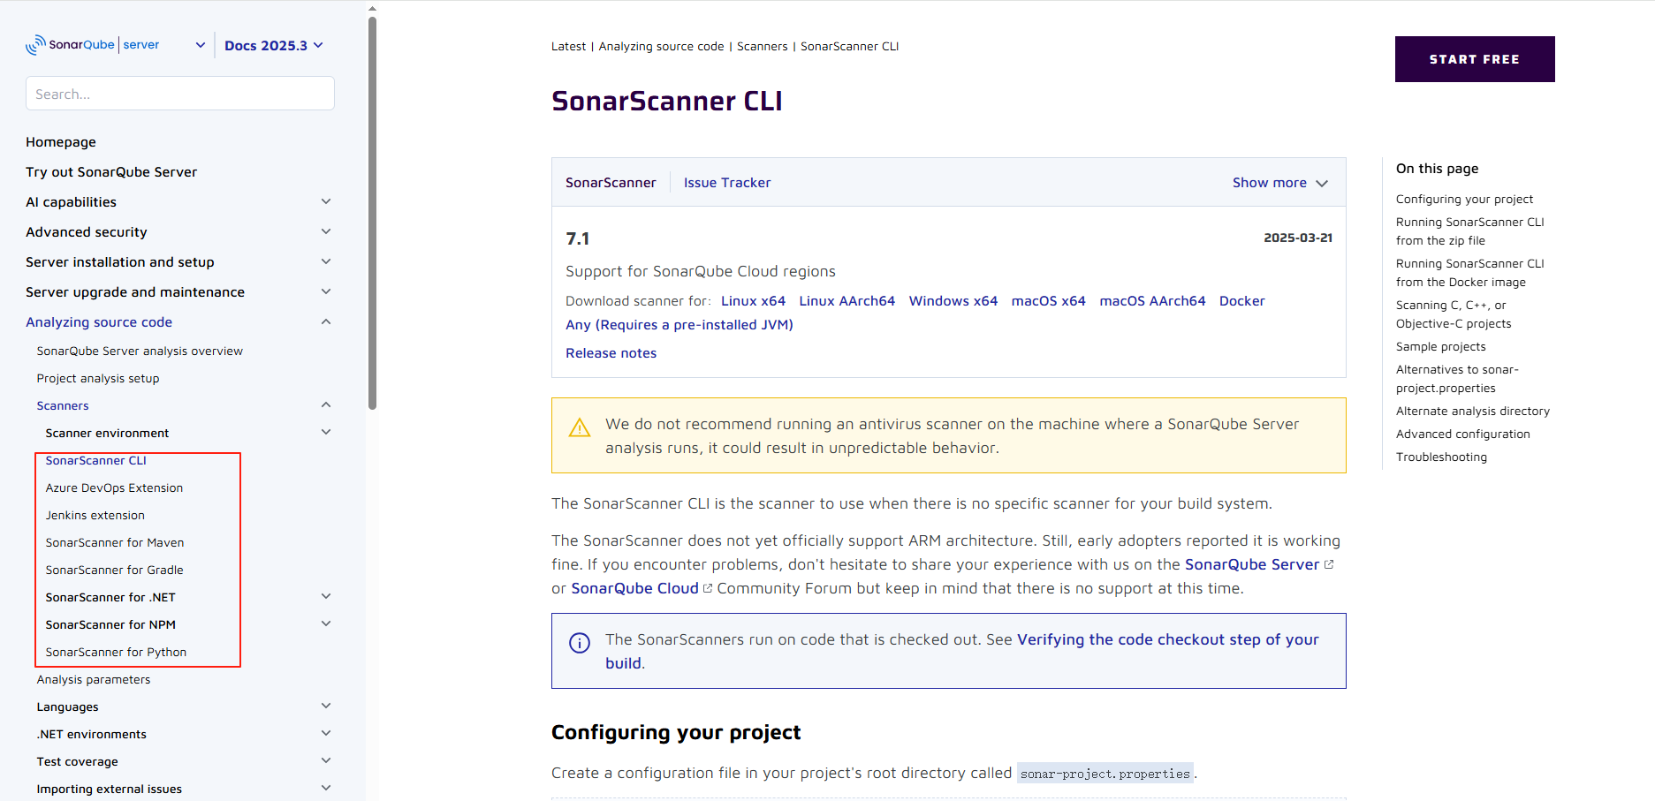Download the Any (Requires pre-installed JVM) scanner
The image size is (1655, 801).
(x=679, y=325)
